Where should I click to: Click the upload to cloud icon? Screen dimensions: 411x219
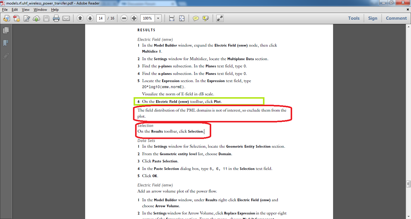click(36, 18)
